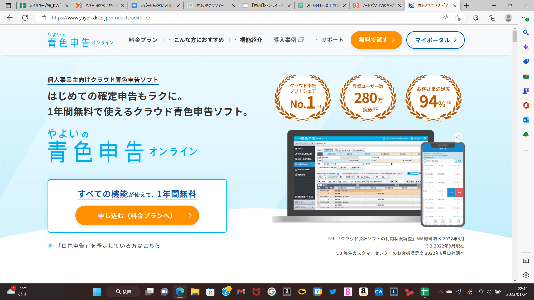This screenshot has width=534, height=300.
Task: Open 白色申告 を予定している方はこちら link
Action: tap(108, 246)
